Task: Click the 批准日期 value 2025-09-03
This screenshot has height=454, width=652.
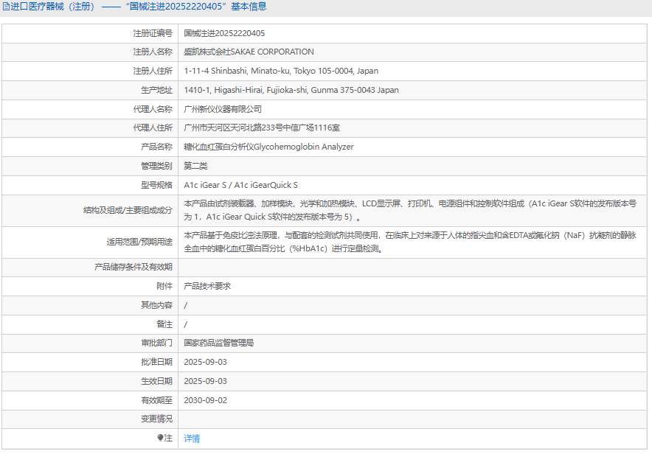Action: coord(205,363)
